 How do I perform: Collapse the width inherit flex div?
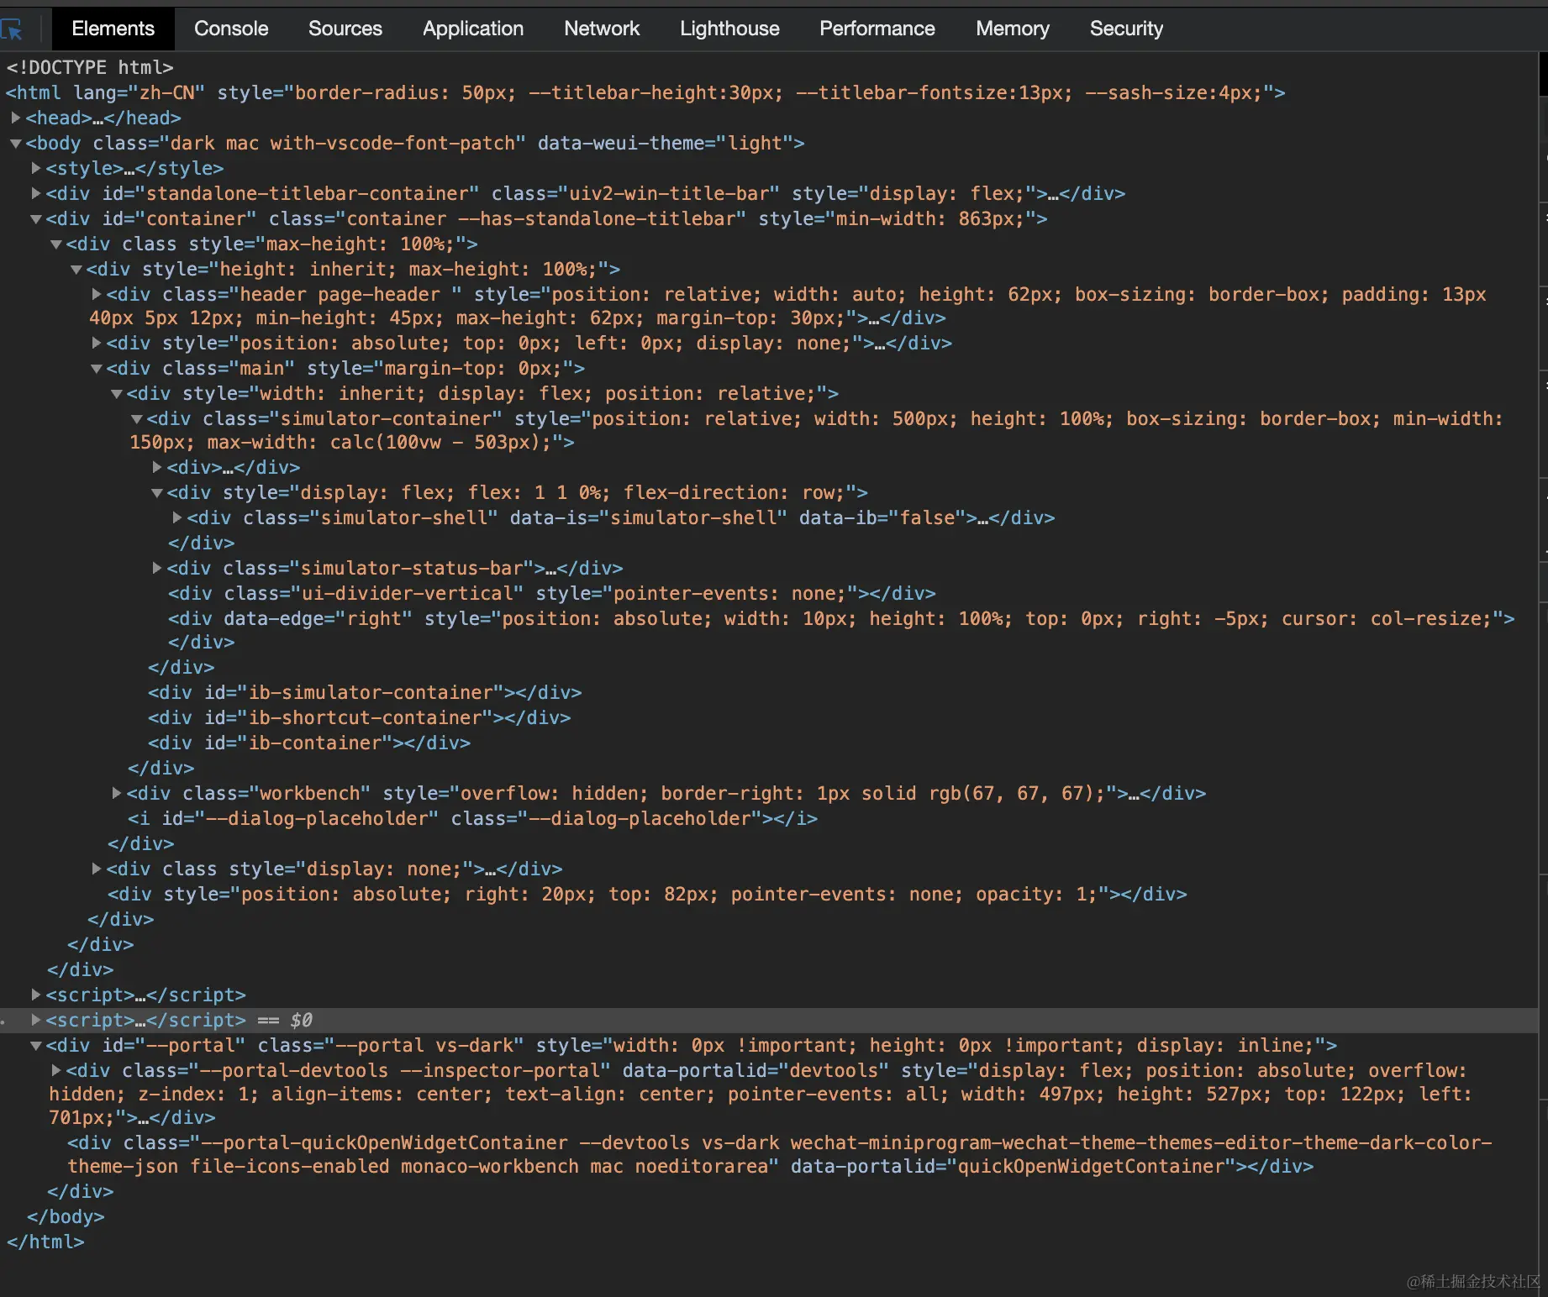click(116, 393)
